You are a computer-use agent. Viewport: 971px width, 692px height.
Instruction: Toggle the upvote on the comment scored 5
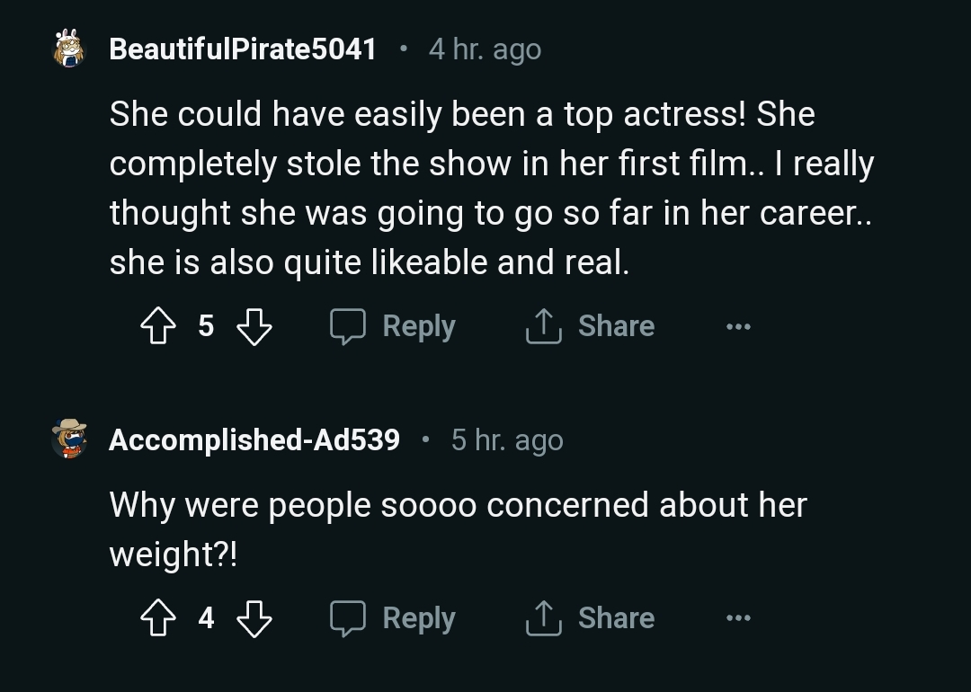point(159,326)
